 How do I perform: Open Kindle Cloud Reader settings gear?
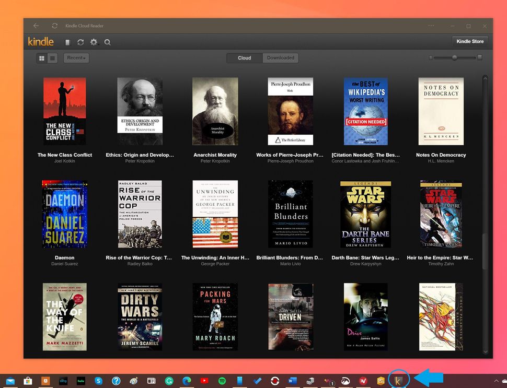pos(94,42)
